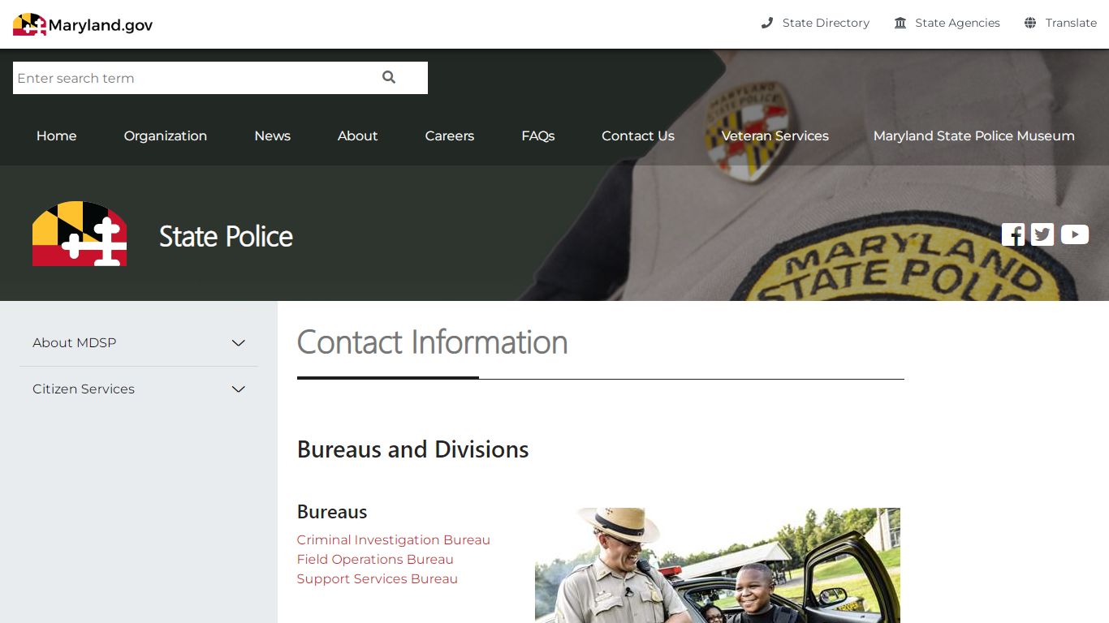
Task: Expand the Citizen Services chevron
Action: pos(239,389)
